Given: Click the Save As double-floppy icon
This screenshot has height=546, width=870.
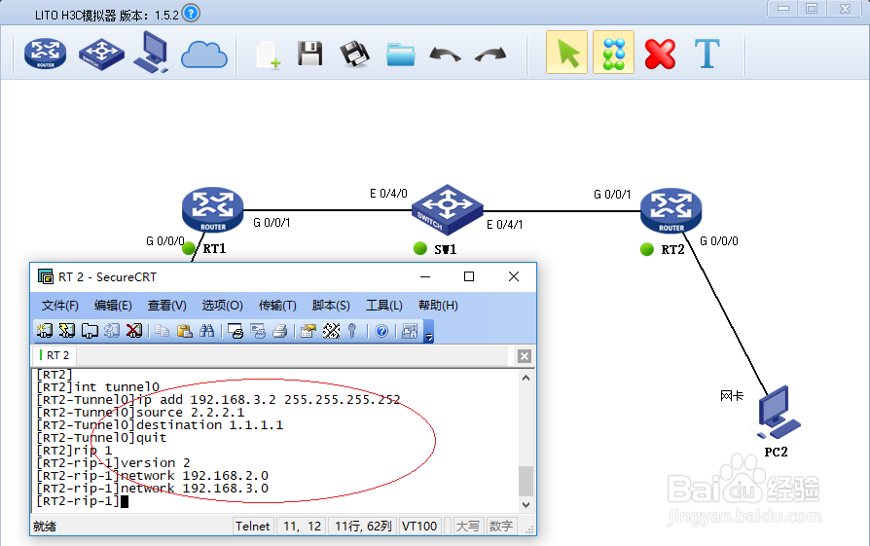Looking at the screenshot, I should 354,54.
